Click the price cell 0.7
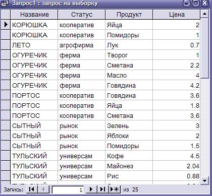Viewport: 212px width, 196px height. 177,45
